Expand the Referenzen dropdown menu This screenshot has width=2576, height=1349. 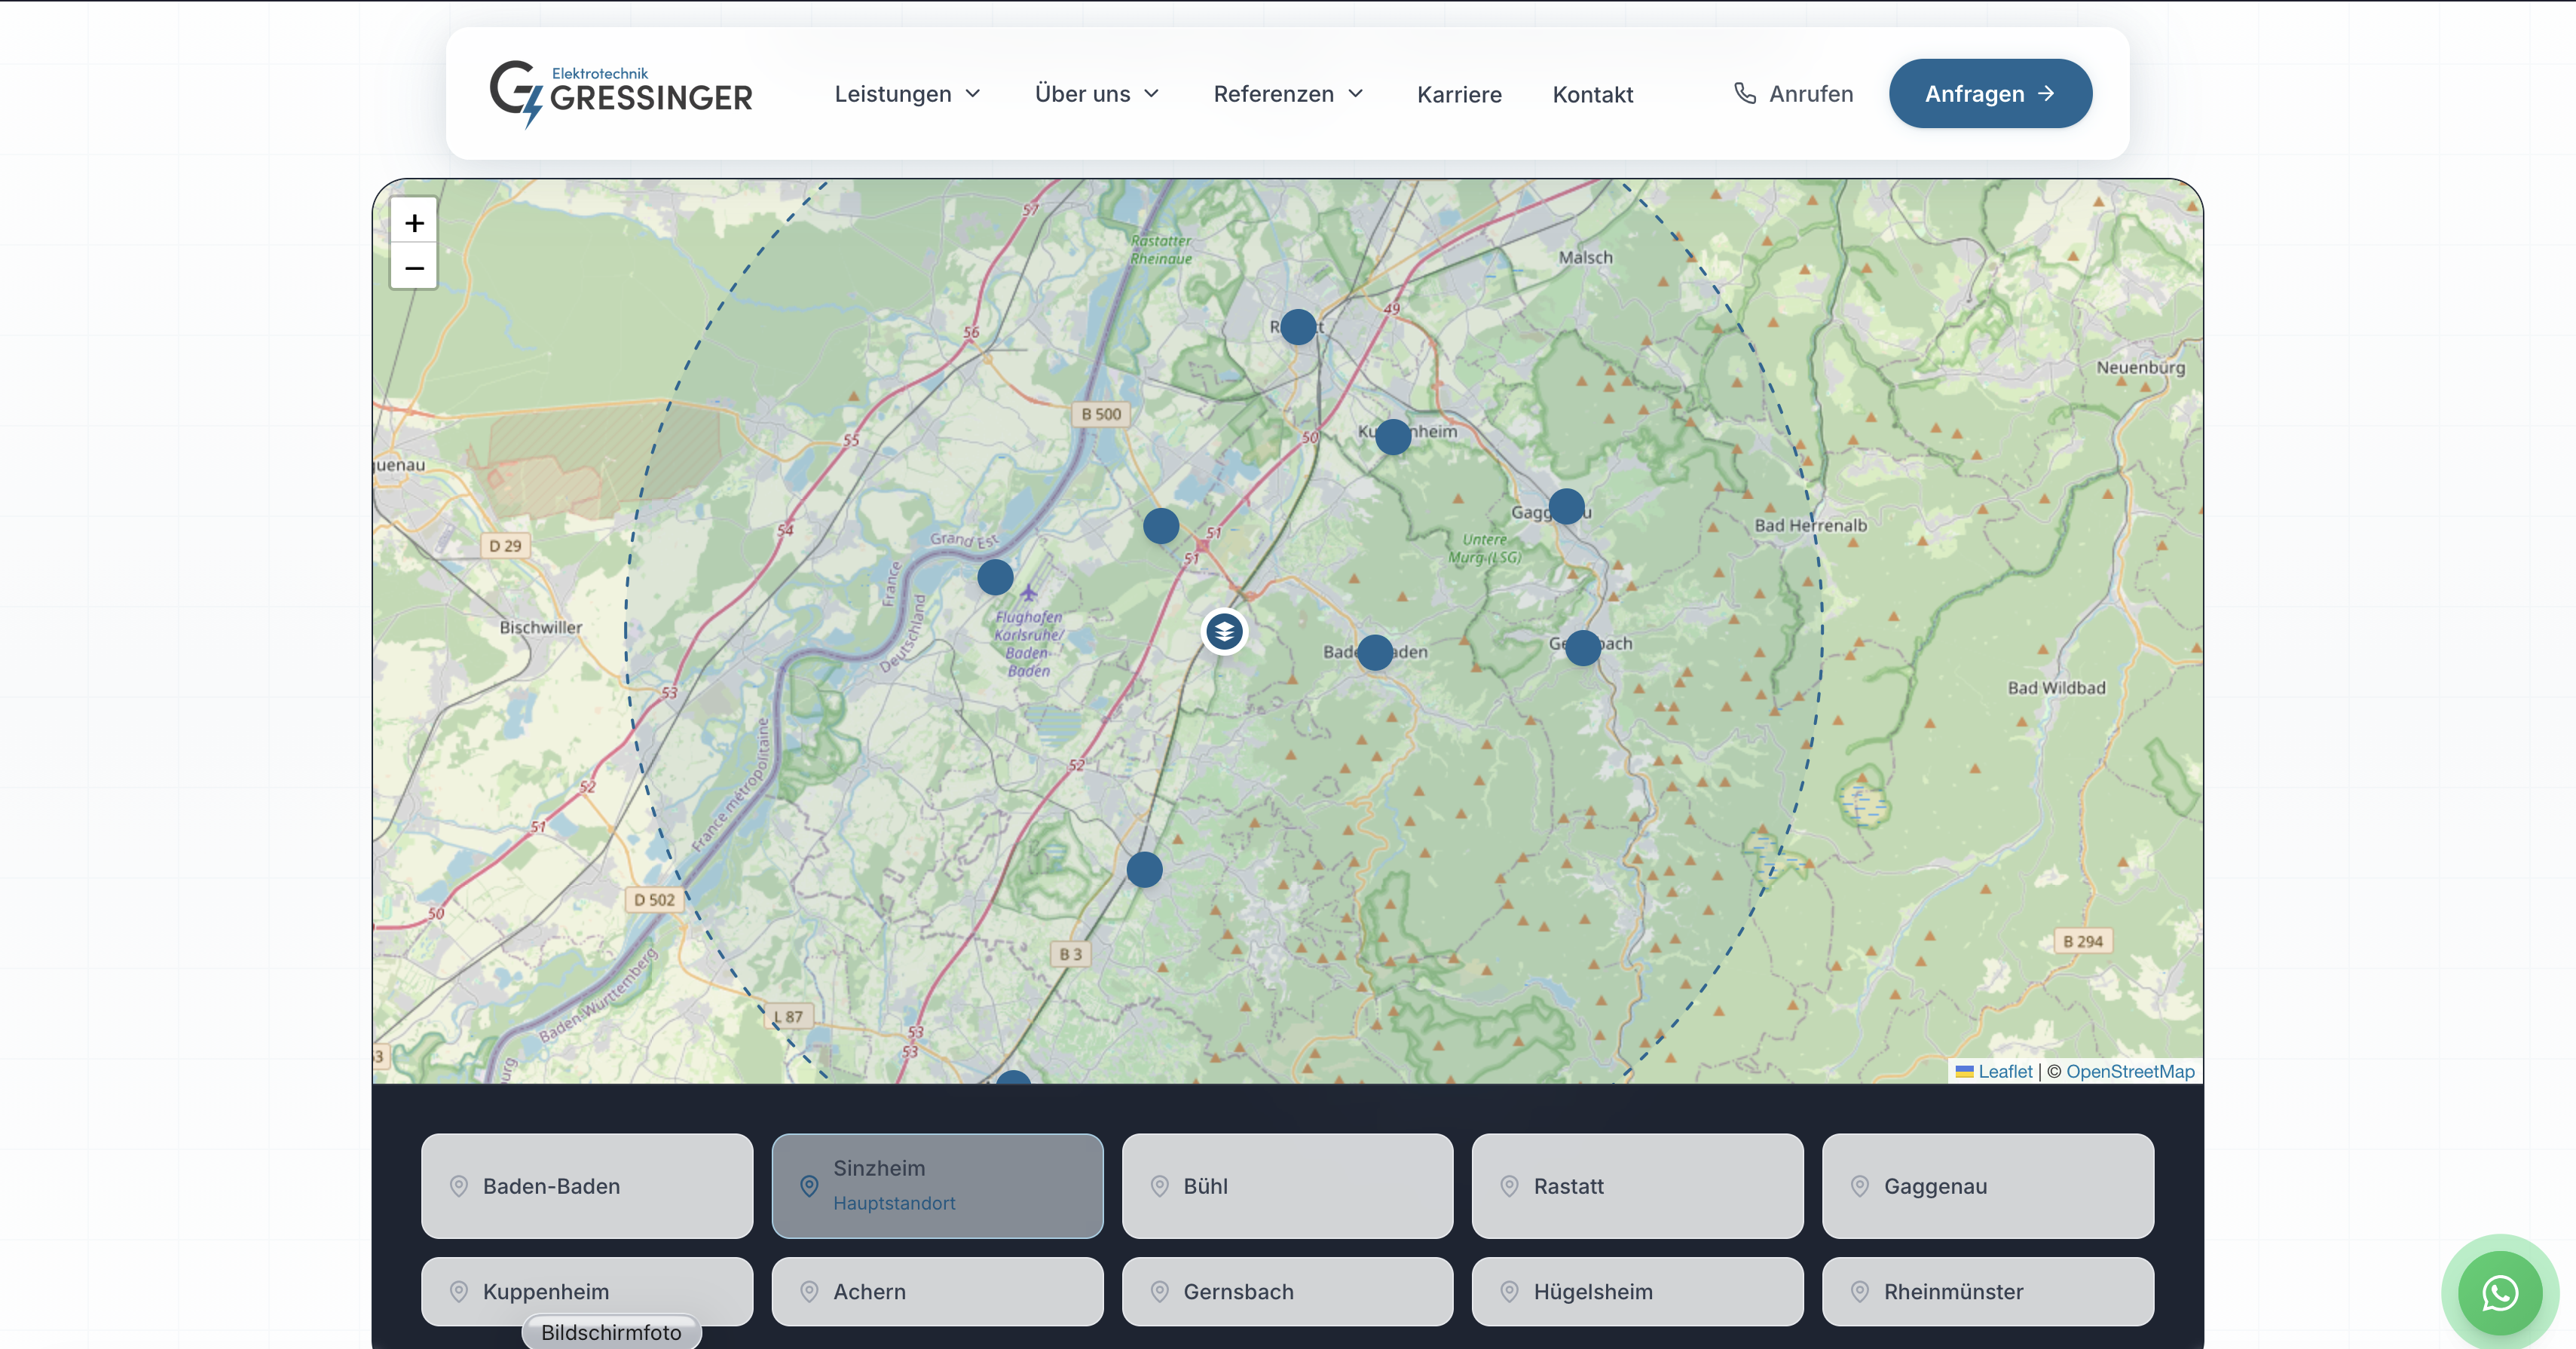click(1288, 94)
